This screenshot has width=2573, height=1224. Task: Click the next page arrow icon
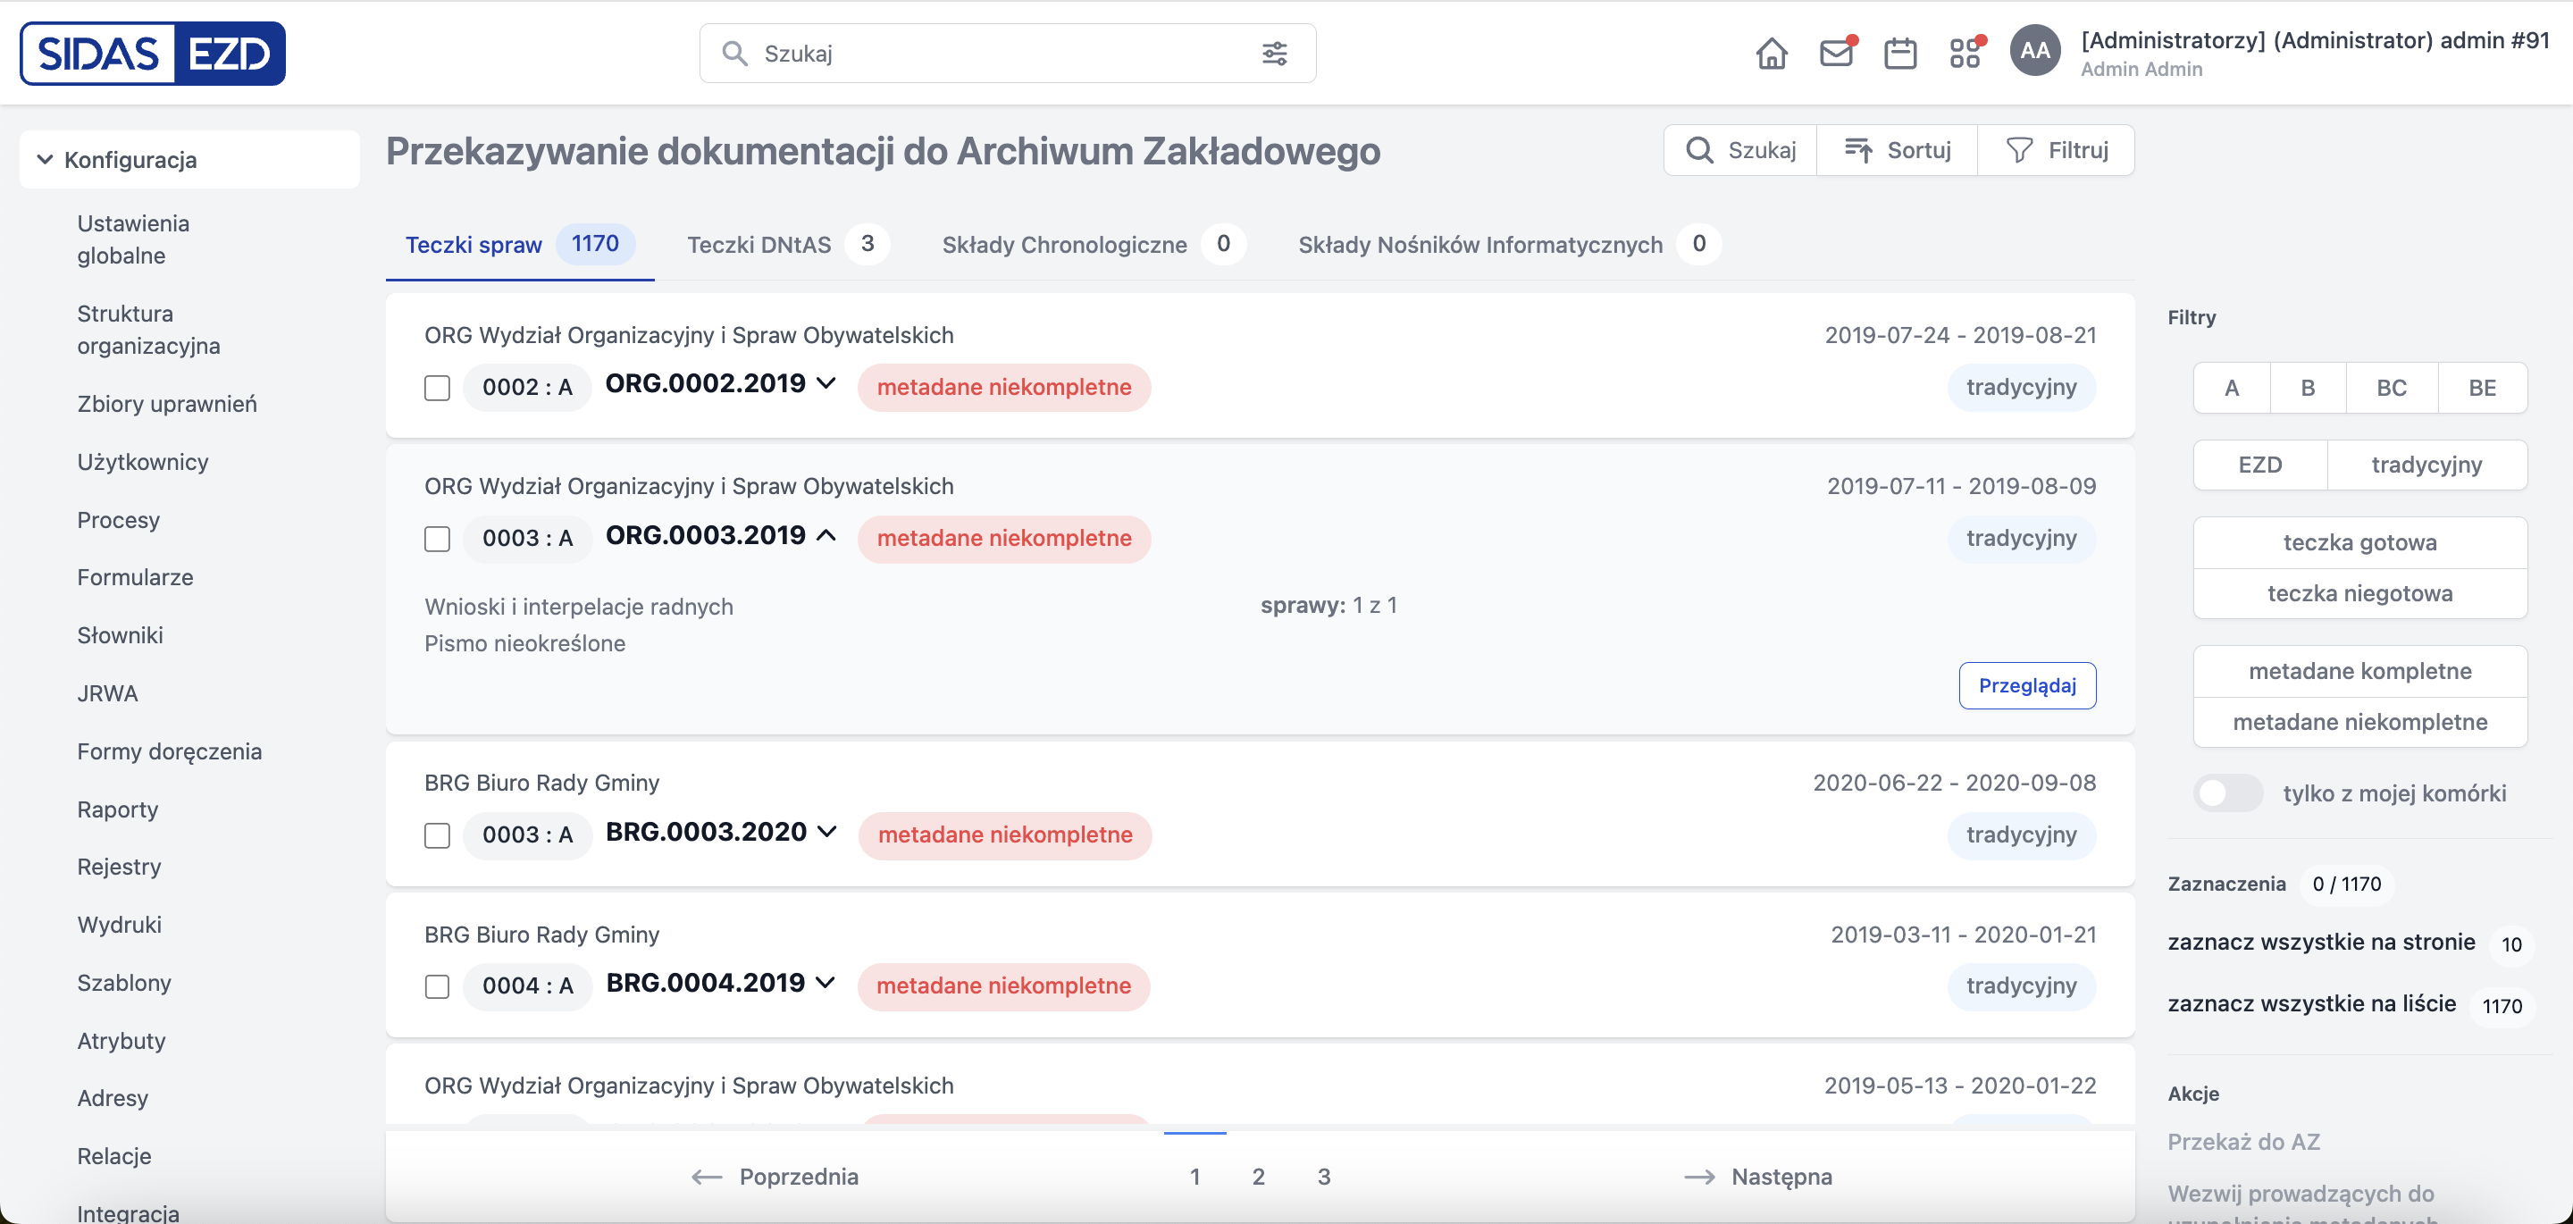(x=1700, y=1177)
